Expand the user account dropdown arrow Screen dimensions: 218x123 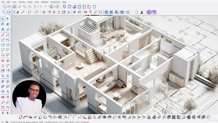[131, 12]
